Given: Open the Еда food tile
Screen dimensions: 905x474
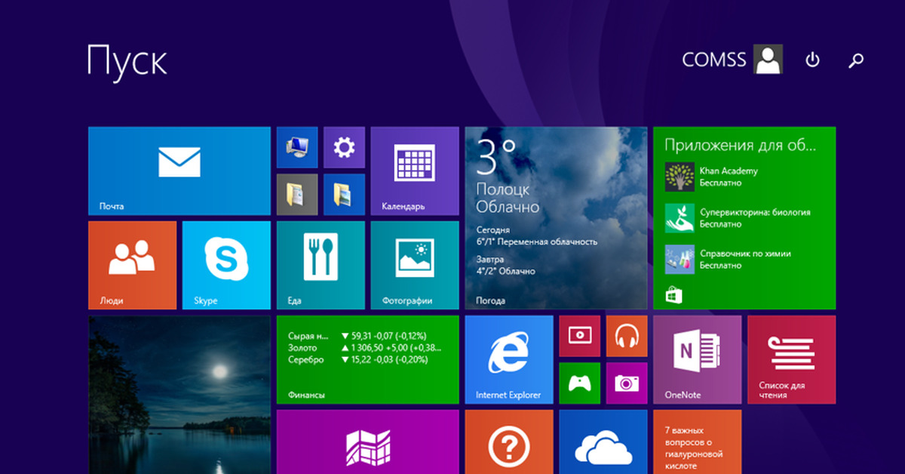Looking at the screenshot, I should click(x=321, y=265).
